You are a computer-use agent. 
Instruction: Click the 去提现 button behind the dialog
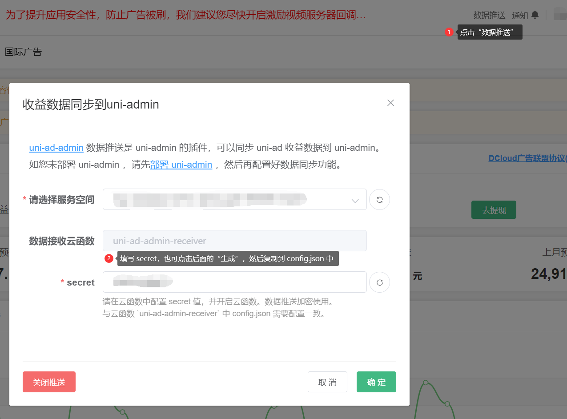point(494,210)
